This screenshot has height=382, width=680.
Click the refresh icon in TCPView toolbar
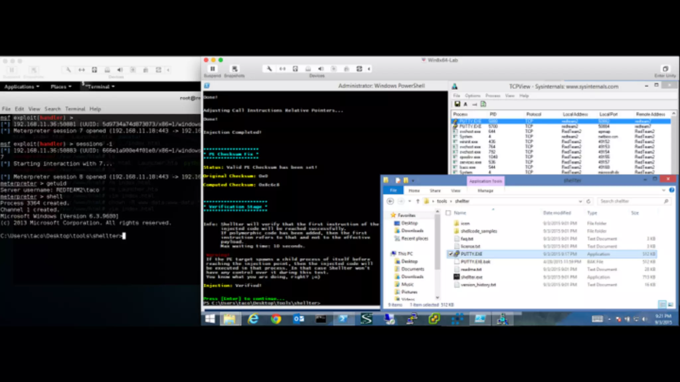tap(483, 104)
